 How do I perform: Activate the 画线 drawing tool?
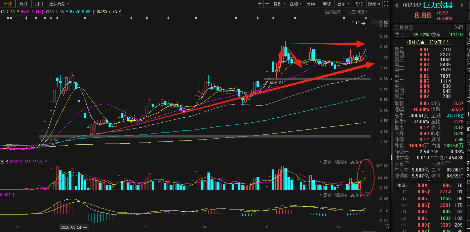(327, 4)
